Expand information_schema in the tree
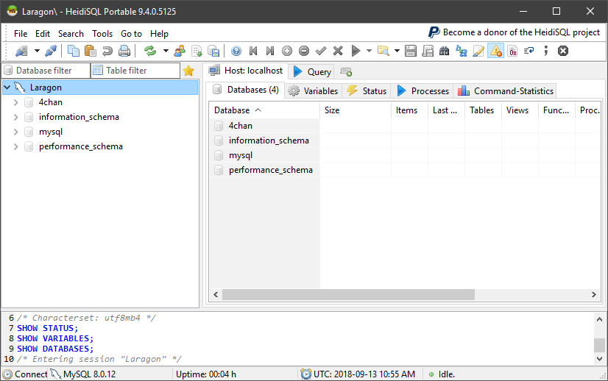 pos(16,117)
